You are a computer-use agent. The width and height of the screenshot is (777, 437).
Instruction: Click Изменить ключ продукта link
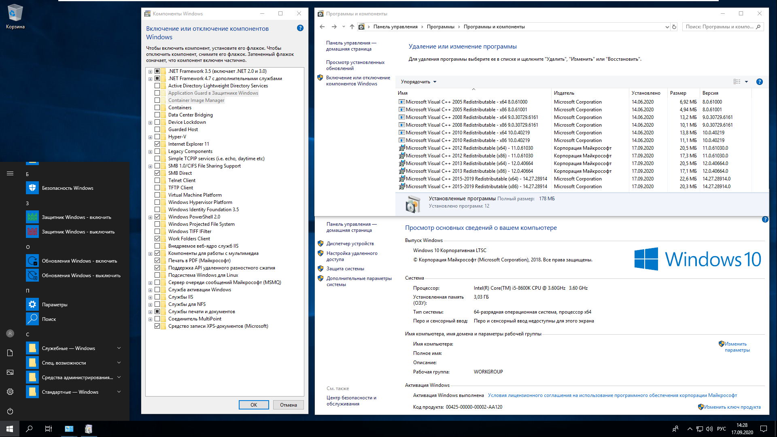pyautogui.click(x=732, y=407)
